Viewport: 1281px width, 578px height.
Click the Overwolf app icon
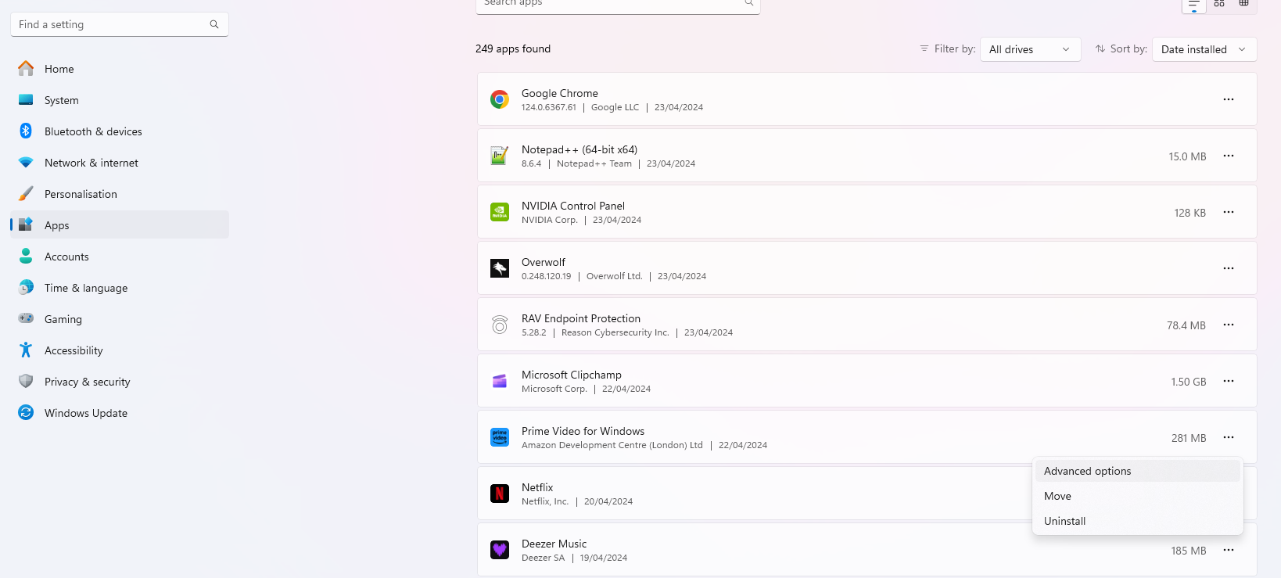tap(500, 268)
